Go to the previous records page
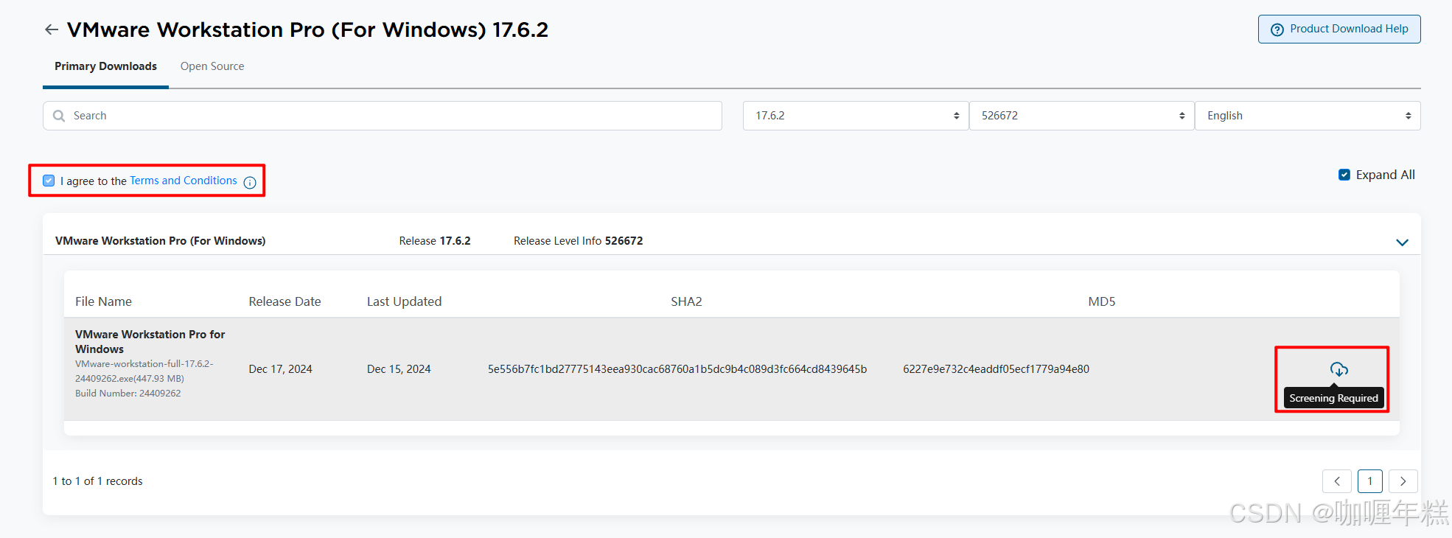 tap(1337, 481)
